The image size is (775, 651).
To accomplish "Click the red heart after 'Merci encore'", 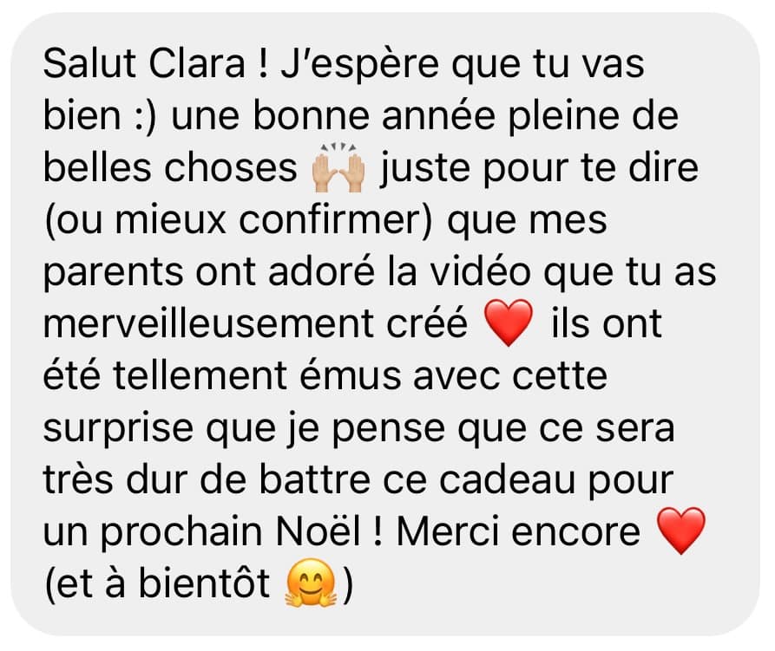I will pos(681,531).
